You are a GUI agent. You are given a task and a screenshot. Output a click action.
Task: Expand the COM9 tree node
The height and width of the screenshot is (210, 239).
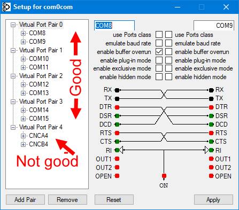coord(23,42)
